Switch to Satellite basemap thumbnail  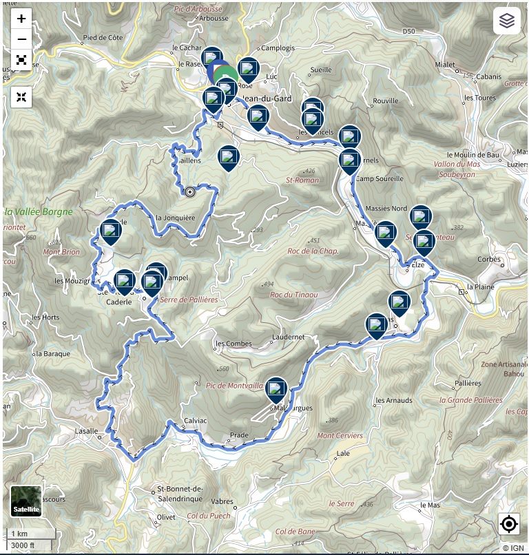(x=26, y=501)
